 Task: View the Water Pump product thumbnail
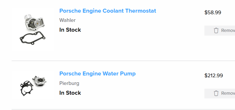point(33,85)
